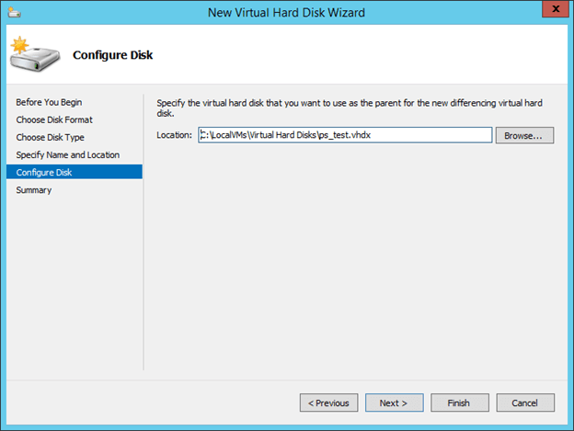Click the bold 'Configure Disk' page heading
This screenshot has width=574, height=431.
[x=112, y=55]
